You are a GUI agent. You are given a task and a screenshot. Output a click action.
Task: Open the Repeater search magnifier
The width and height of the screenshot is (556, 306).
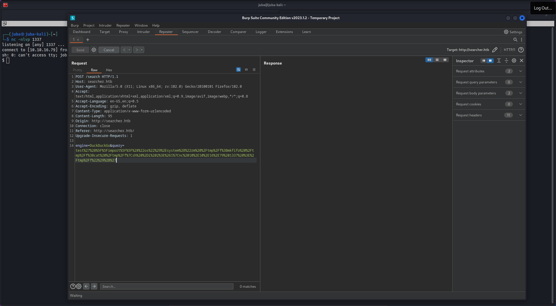point(515,40)
